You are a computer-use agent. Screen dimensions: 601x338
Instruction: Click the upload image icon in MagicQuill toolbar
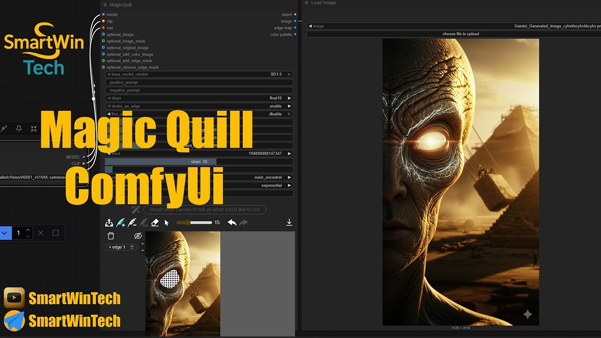109,223
